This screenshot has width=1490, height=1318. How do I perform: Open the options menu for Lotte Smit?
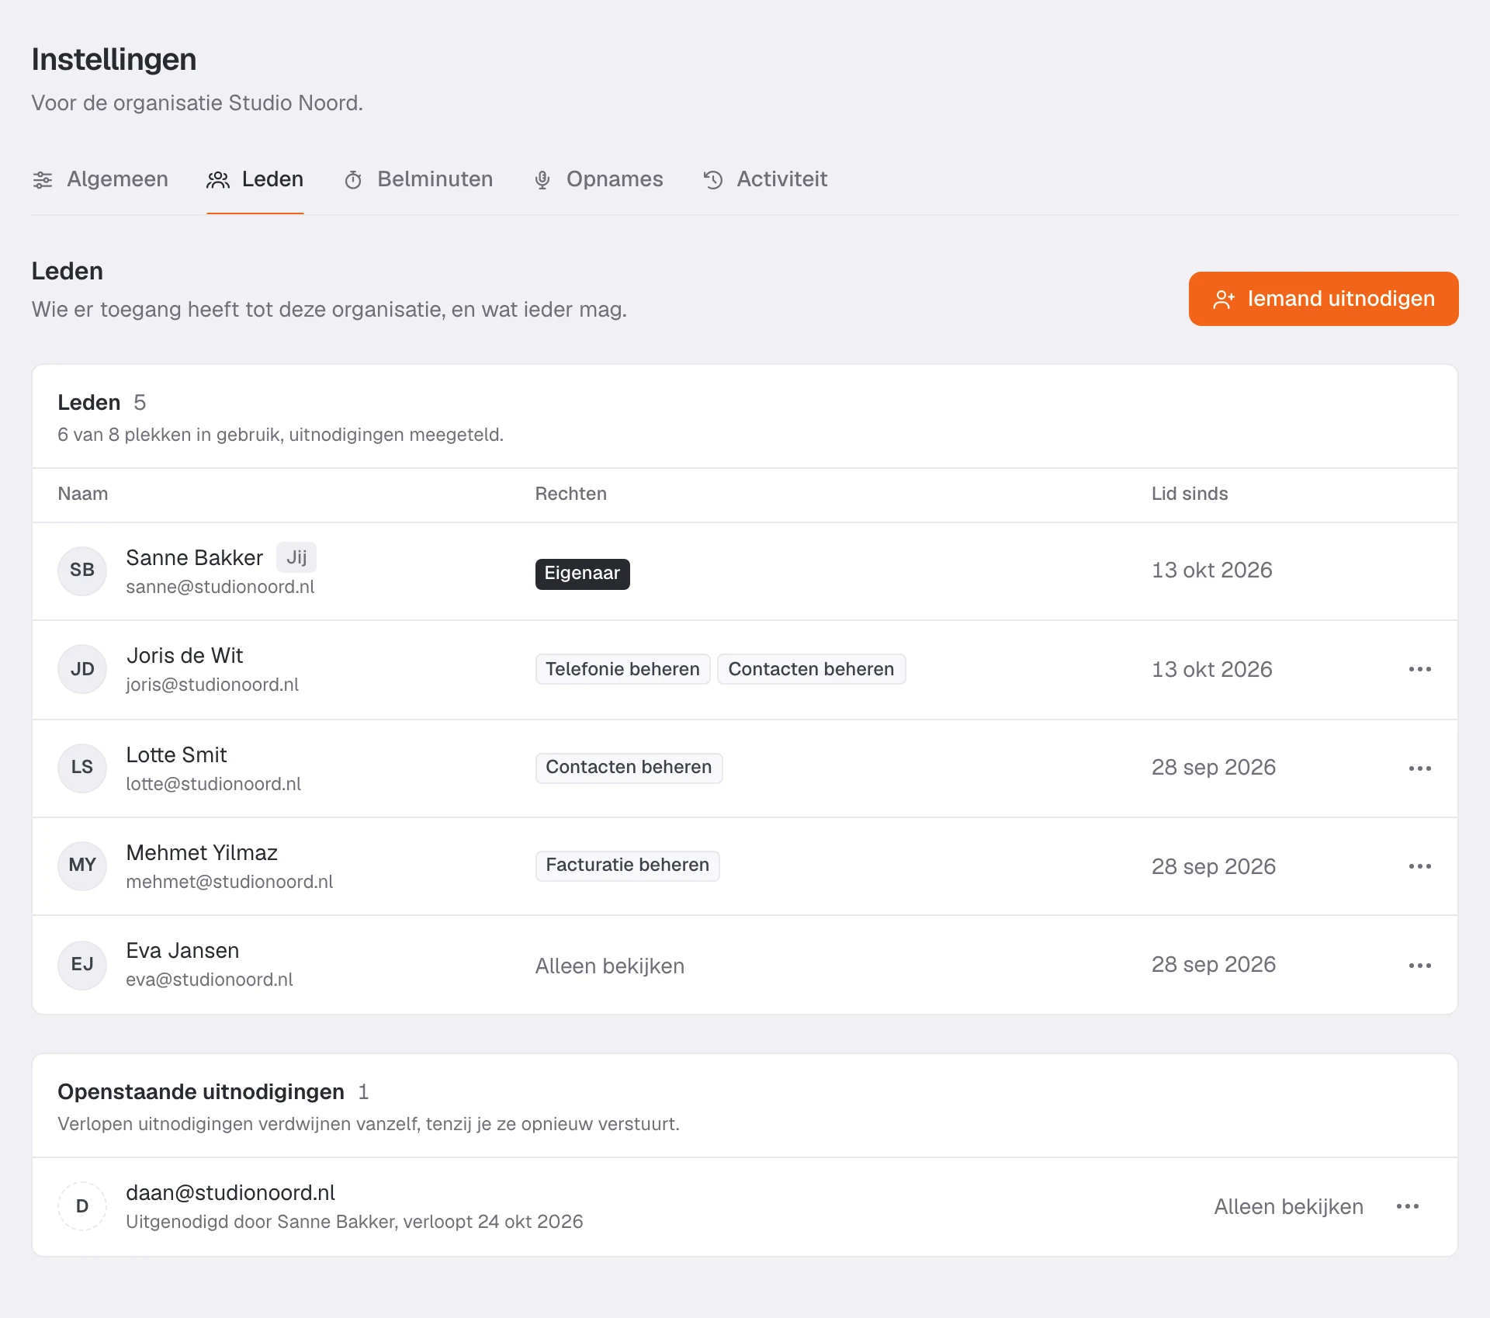tap(1420, 768)
